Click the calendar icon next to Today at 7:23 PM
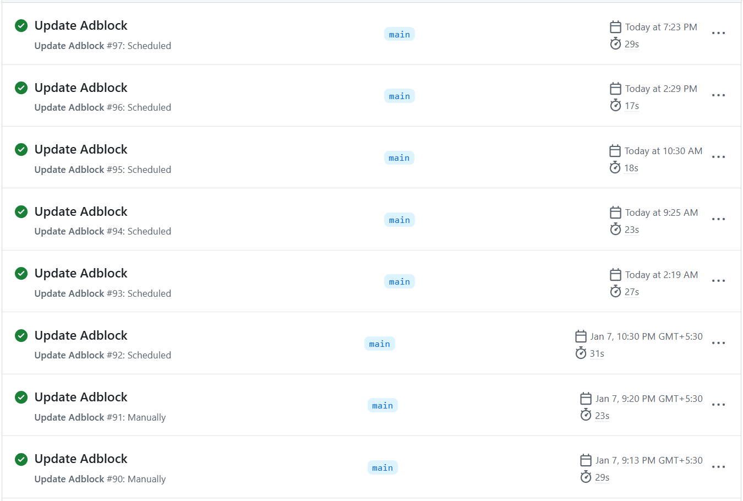The height and width of the screenshot is (501, 743). [x=615, y=27]
